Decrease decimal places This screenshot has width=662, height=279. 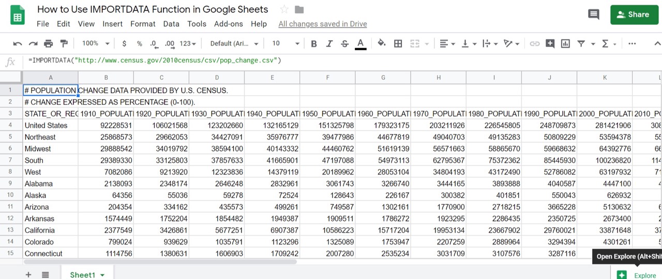tap(154, 44)
